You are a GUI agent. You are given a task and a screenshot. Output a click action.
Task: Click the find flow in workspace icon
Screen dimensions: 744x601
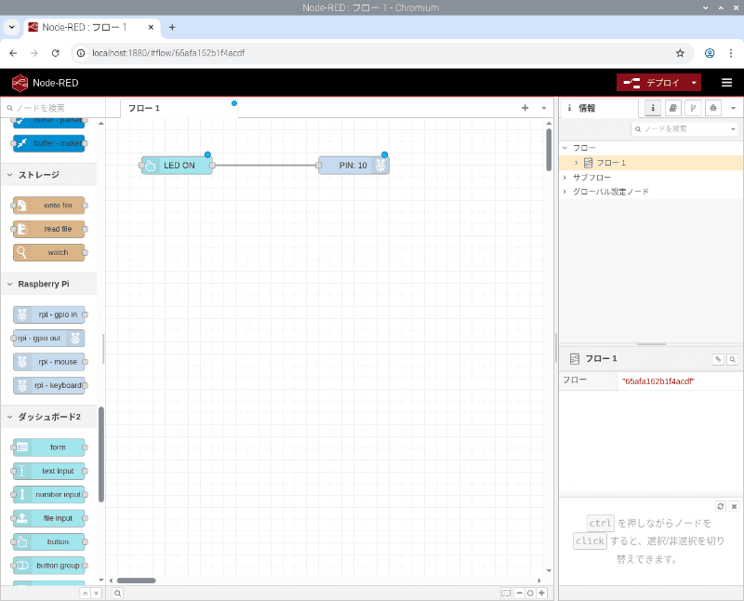coord(733,359)
